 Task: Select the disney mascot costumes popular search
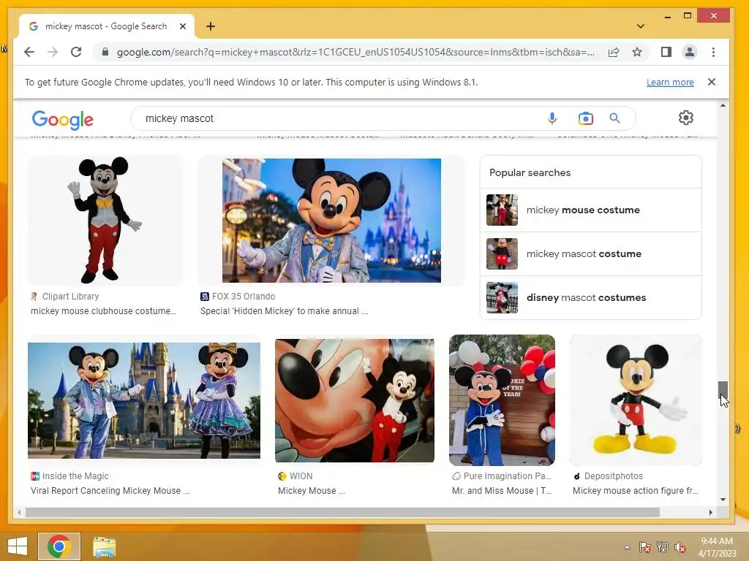pyautogui.click(x=590, y=298)
